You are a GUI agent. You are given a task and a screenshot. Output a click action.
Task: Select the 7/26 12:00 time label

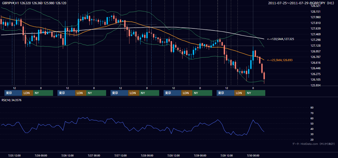point(67,155)
